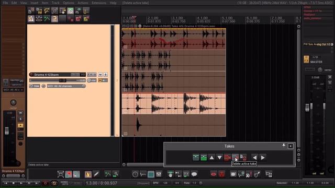This screenshot has height=188, width=335.
Task: Click the red crop-take icon in Takes window
Action: click(227, 158)
